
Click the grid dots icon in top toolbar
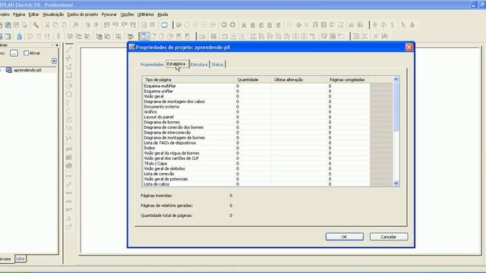(x=289, y=25)
